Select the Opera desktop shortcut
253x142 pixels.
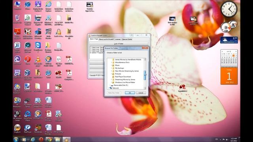click(28, 60)
